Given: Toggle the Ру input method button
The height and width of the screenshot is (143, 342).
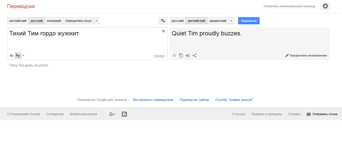Looking at the screenshot, I should pyautogui.click(x=18, y=55).
